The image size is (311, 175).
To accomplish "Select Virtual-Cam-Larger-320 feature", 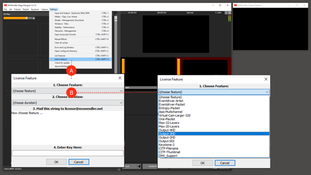I will pyautogui.click(x=214, y=116).
